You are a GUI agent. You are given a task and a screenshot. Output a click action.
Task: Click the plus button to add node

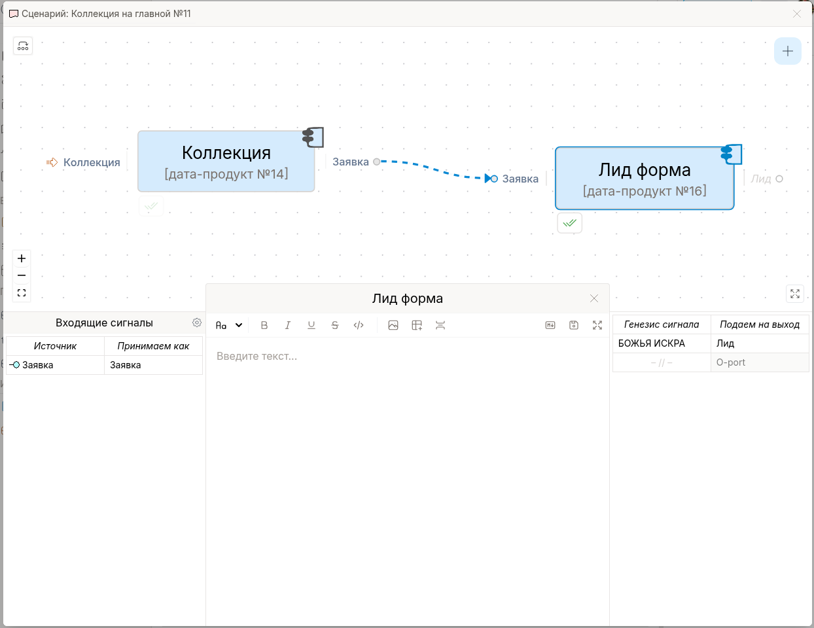tap(788, 51)
